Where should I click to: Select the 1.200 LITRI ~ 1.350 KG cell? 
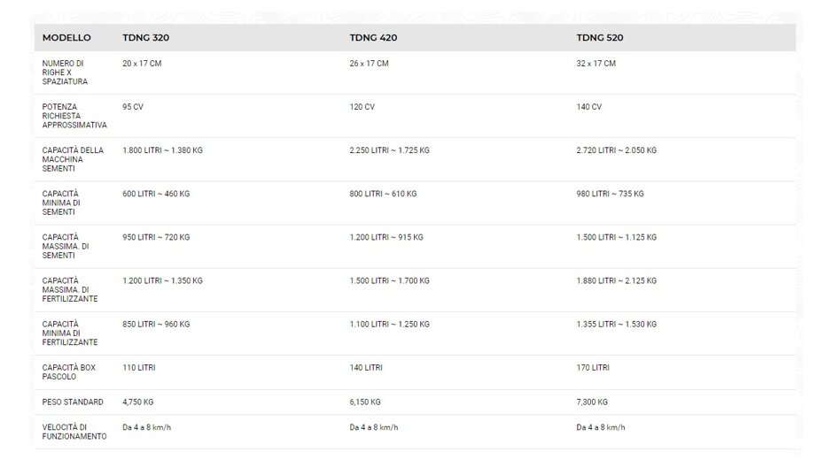[162, 281]
